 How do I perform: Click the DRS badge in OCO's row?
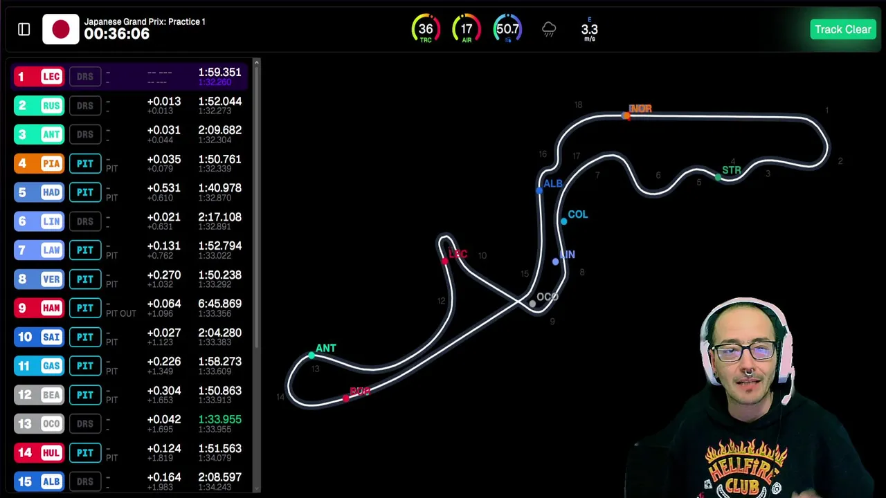point(85,423)
